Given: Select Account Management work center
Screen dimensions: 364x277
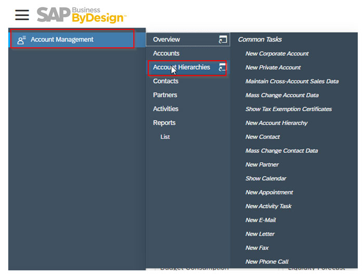Looking at the screenshot, I should tap(62, 39).
